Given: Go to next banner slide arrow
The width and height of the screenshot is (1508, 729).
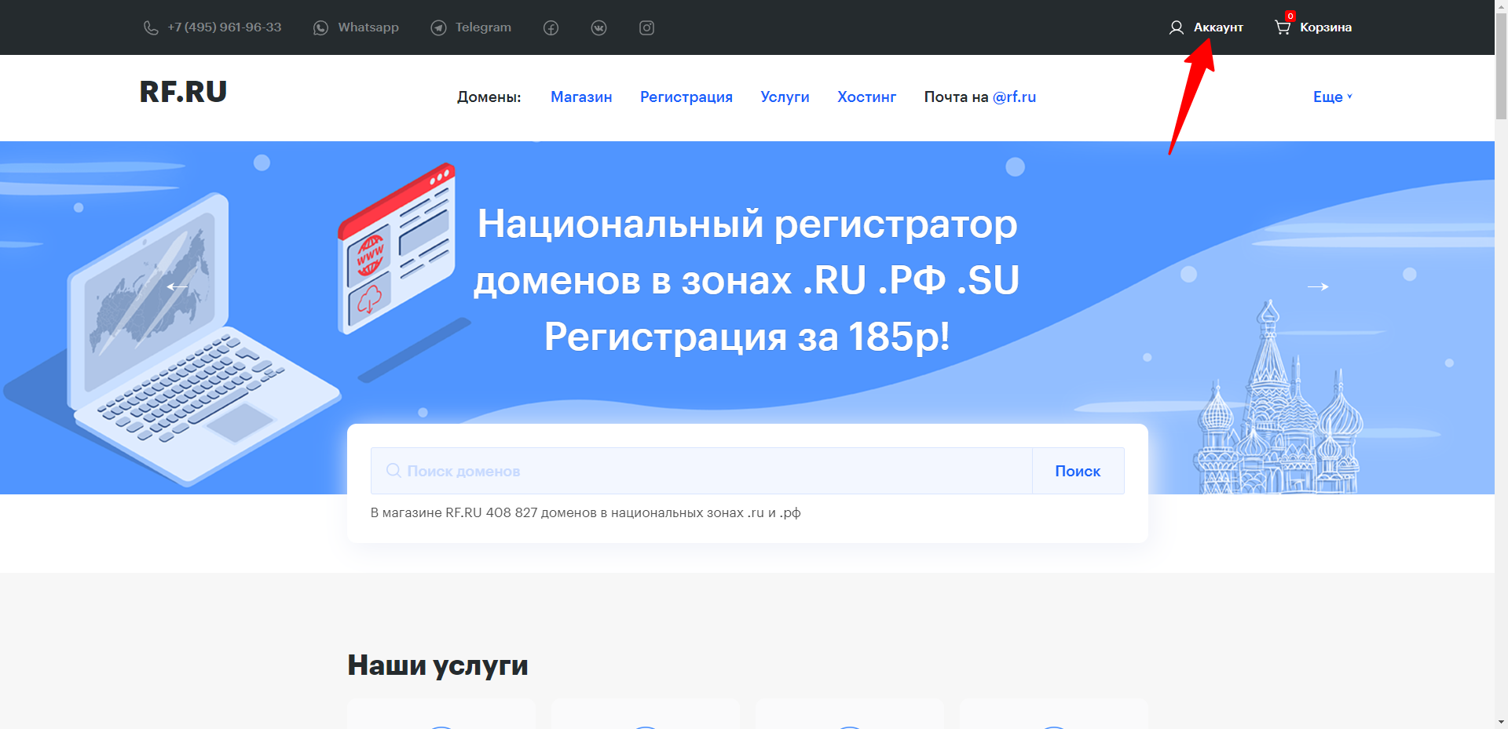Looking at the screenshot, I should point(1317,287).
